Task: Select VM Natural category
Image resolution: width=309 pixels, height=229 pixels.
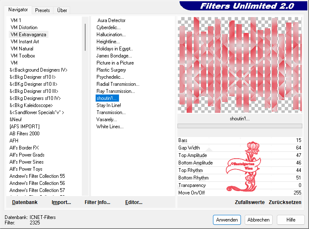Action: tap(22, 49)
